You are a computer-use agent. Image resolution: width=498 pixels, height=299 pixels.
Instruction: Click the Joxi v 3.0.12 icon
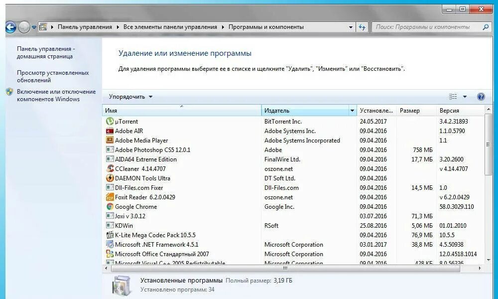pos(110,216)
